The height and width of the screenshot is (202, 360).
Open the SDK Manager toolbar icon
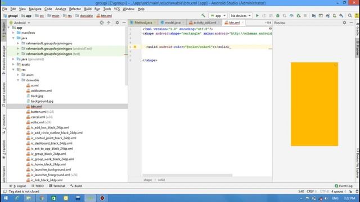click(341, 16)
